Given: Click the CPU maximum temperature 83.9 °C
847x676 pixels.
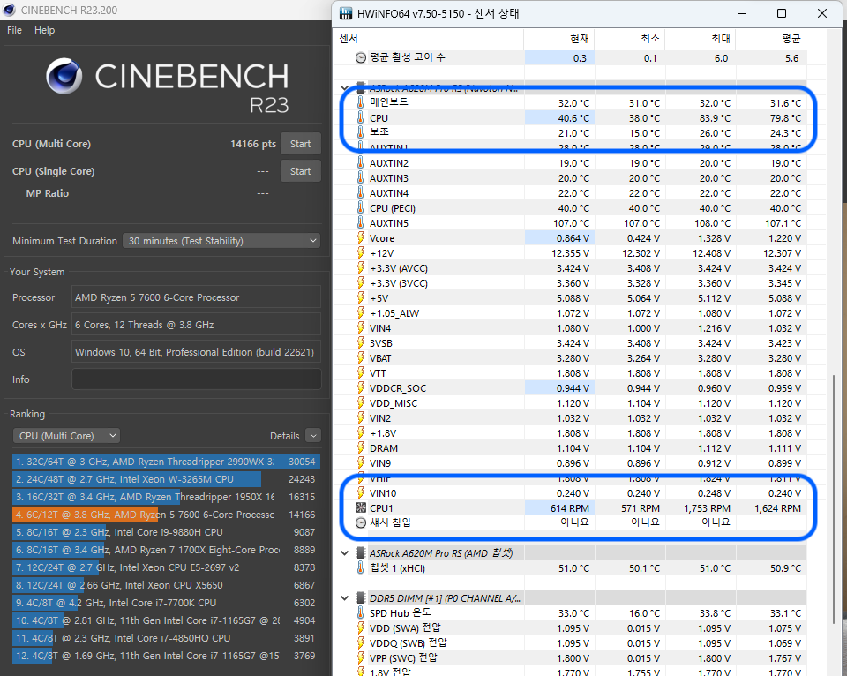Looking at the screenshot, I should (x=714, y=118).
